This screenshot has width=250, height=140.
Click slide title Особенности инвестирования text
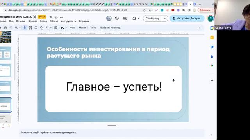(108, 52)
